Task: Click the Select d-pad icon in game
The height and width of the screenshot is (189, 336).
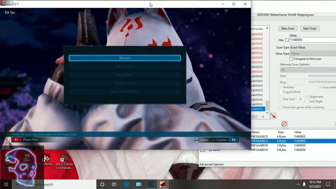Action: (x=197, y=140)
